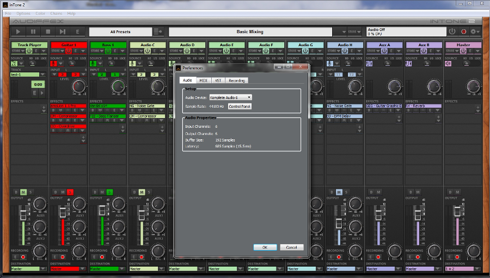The width and height of the screenshot is (490, 278).
Task: Click the Master speaker source icon
Action: [x=448, y=64]
